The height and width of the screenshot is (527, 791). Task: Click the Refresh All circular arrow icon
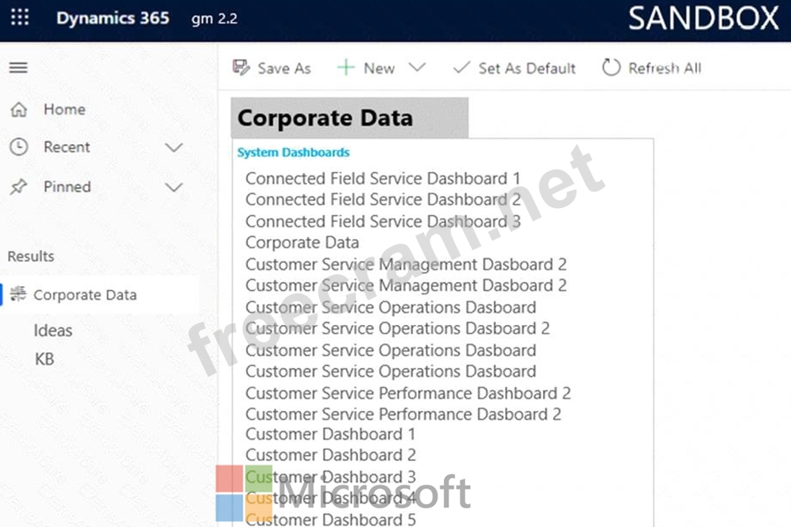pyautogui.click(x=611, y=69)
